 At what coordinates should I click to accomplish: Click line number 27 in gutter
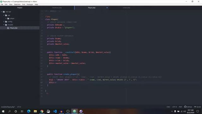(x=41, y=82)
